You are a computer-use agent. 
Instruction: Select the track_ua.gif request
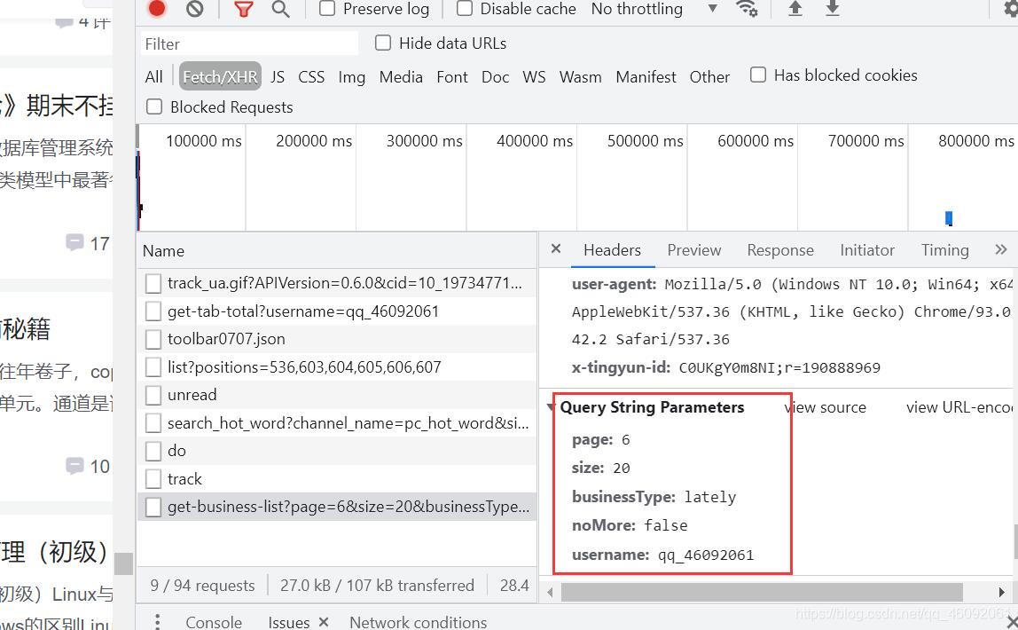click(337, 283)
